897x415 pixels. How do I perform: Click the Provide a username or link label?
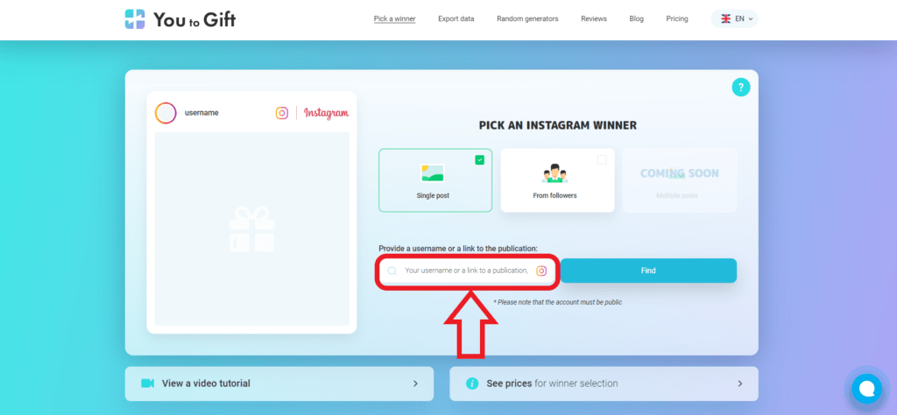[458, 249]
